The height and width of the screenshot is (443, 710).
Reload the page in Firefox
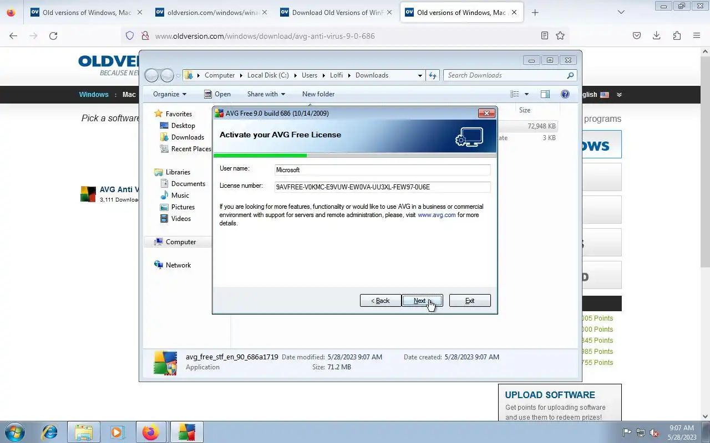[x=53, y=35]
